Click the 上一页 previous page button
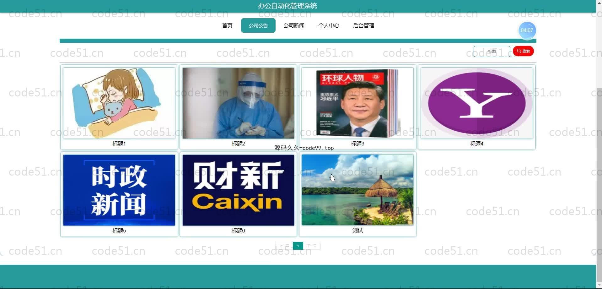Screen dimensions: 602x289 (x=284, y=246)
